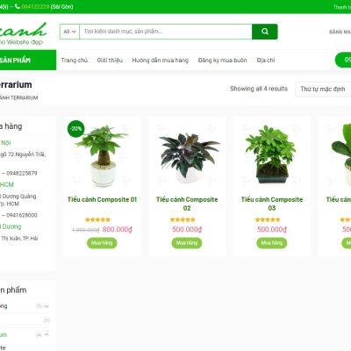This screenshot has height=351, width=351.
Task: Click star rating of Composite 03
Action: (268, 219)
